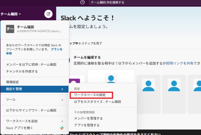Click the チーム福田 workspace avatar icon
This screenshot has height=135, width=201.
point(10,29)
